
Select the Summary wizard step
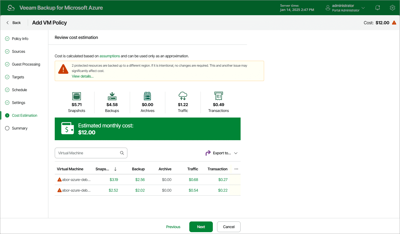click(20, 128)
